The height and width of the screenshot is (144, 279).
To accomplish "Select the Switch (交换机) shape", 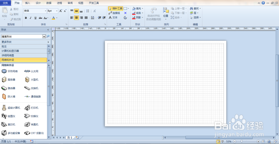I will point(32,88).
